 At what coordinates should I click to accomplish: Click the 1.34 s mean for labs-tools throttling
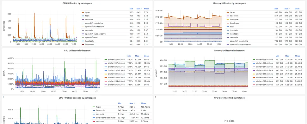pos(143,110)
